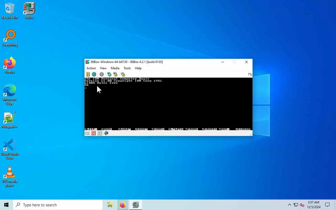The image size is (336, 210).
Task: Open the Media menu
Action: 115,68
